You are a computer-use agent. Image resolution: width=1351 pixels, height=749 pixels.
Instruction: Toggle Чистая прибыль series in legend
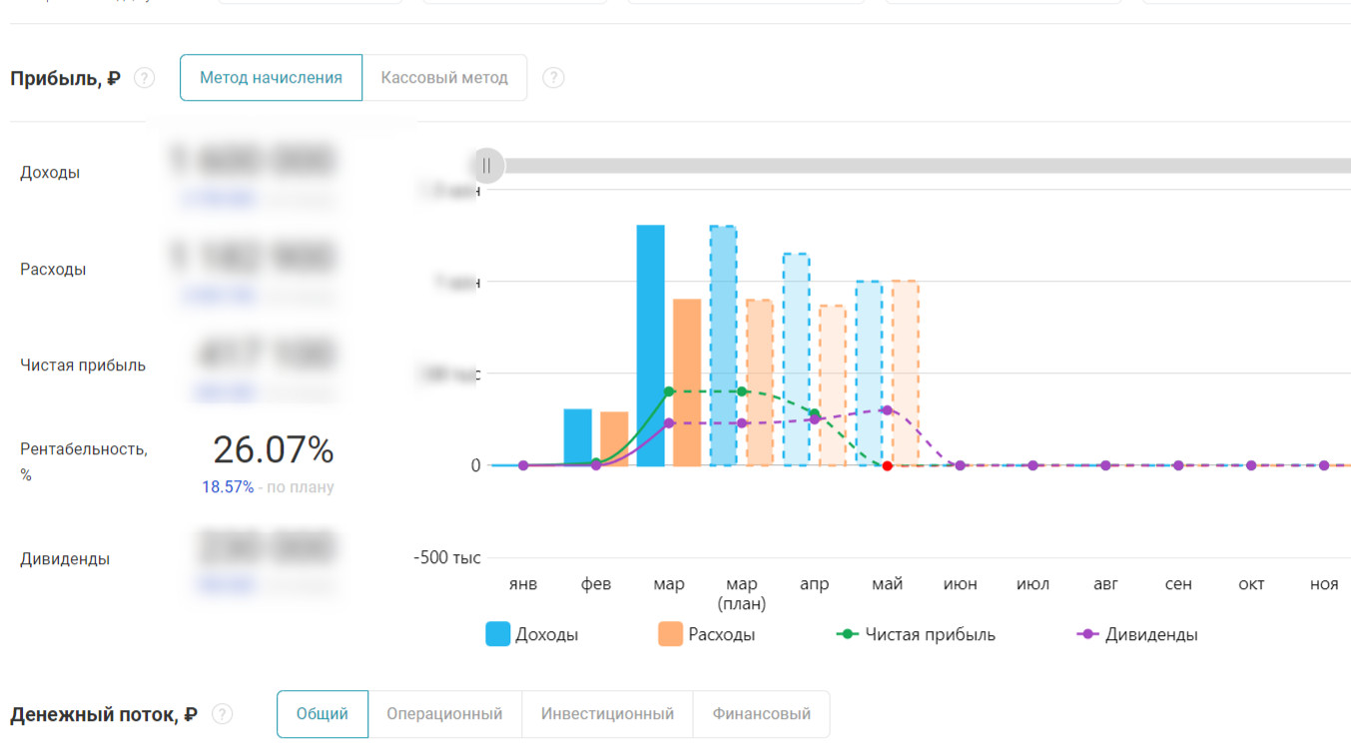916,634
